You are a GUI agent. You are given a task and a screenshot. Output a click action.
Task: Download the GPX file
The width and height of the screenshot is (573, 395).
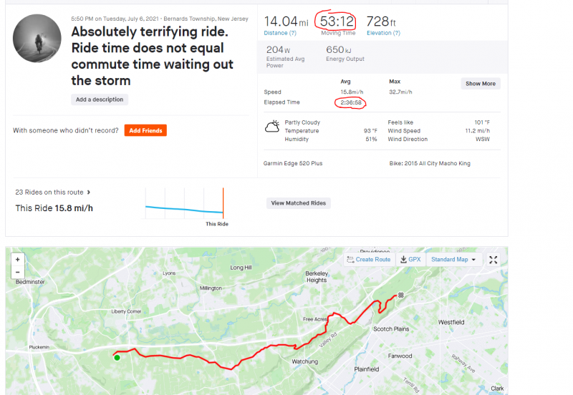(x=410, y=260)
